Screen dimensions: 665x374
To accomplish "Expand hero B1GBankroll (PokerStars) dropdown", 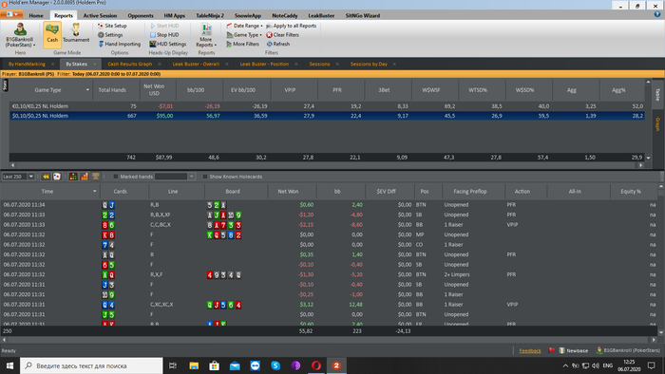I will [x=20, y=35].
